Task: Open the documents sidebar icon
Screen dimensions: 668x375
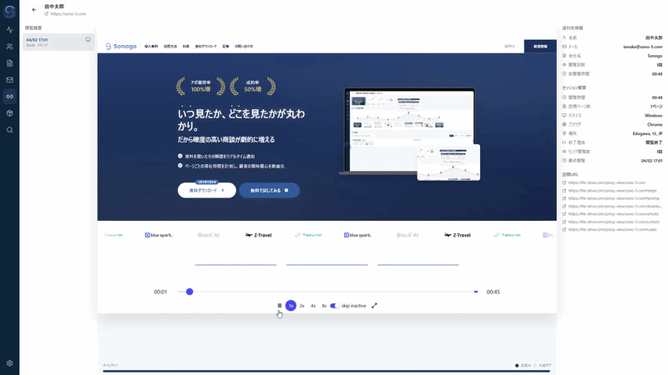Action: point(9,63)
